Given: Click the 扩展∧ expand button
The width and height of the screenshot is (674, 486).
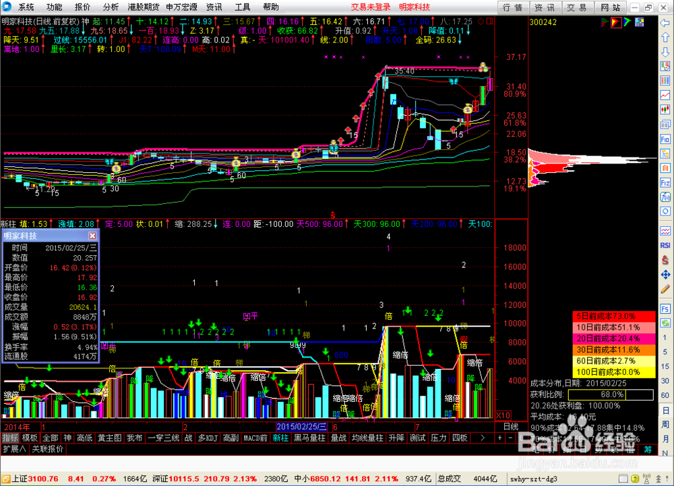Looking at the screenshot, I should click(15, 449).
